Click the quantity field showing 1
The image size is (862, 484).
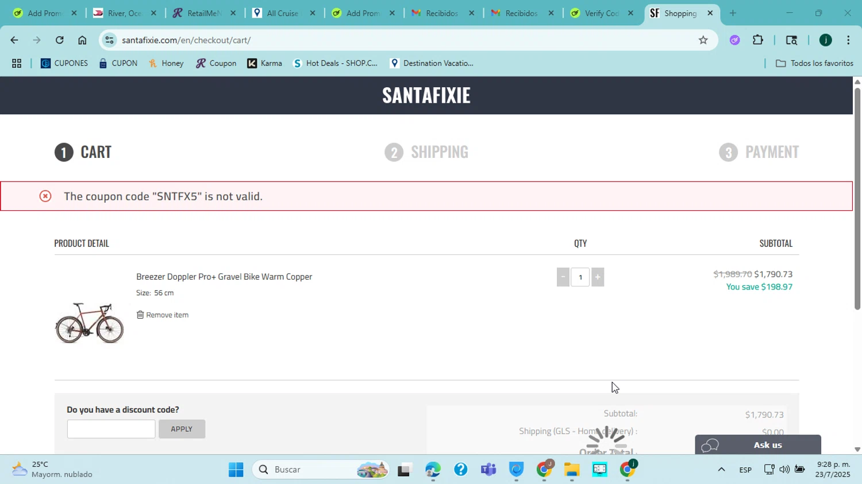click(x=580, y=277)
